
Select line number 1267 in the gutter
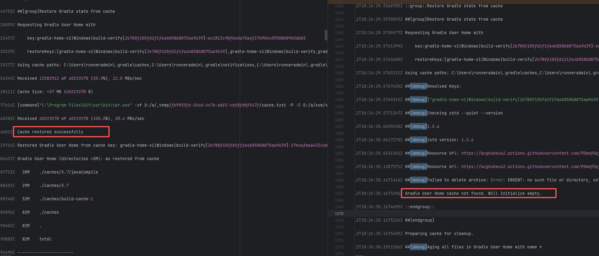tap(339, 194)
